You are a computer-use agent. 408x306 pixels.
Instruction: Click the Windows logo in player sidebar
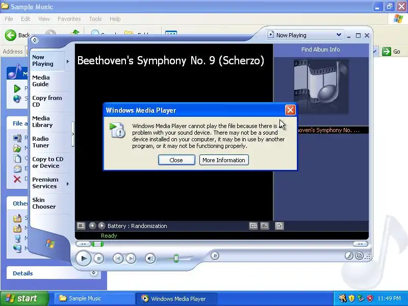click(x=50, y=244)
